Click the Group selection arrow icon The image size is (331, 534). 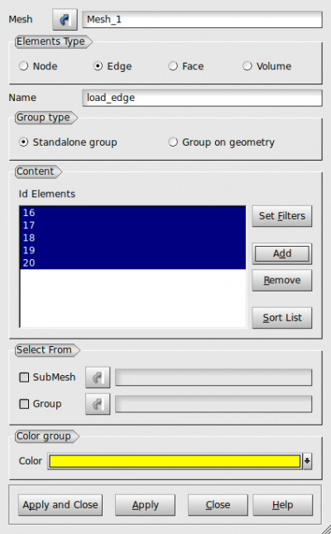click(x=98, y=404)
